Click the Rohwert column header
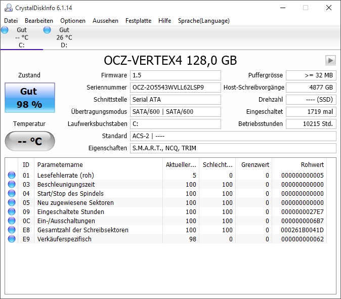This screenshot has height=299, width=341. click(299, 164)
